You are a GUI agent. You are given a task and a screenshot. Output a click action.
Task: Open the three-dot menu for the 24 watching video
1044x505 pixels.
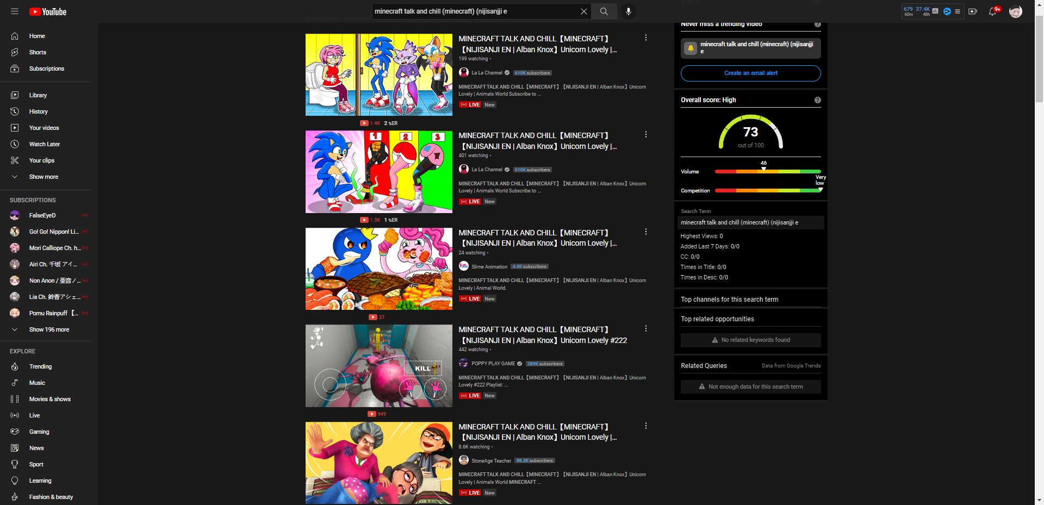tap(645, 232)
